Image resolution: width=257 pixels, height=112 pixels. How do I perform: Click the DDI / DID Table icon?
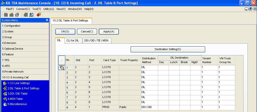tap(5, 94)
